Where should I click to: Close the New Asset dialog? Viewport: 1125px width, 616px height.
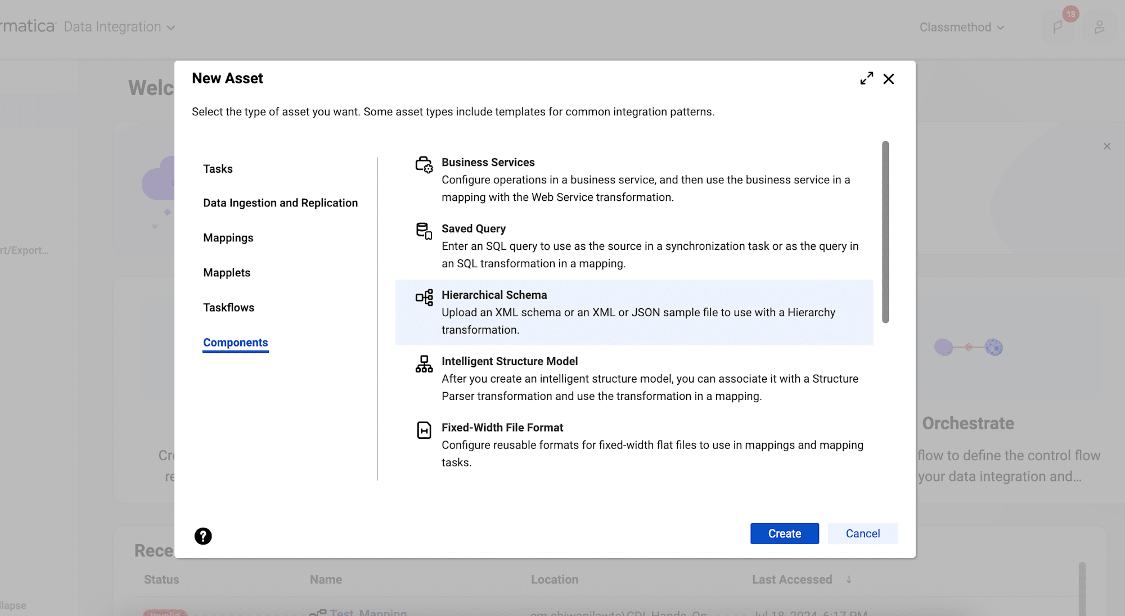[889, 79]
